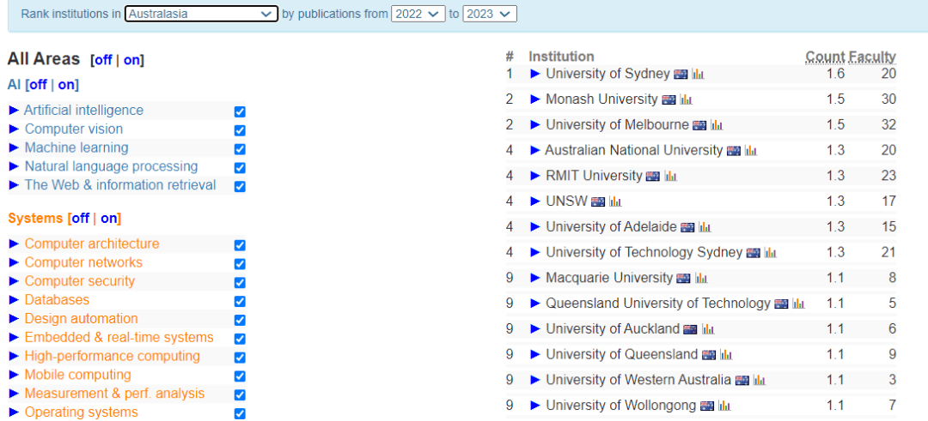The width and height of the screenshot is (928, 421).
Task: Uncheck The Web & information retrieval checkbox
Action: 240,186
